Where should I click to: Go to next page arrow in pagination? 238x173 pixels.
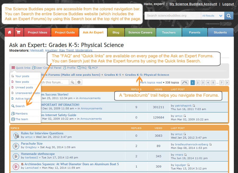pos(227,83)
